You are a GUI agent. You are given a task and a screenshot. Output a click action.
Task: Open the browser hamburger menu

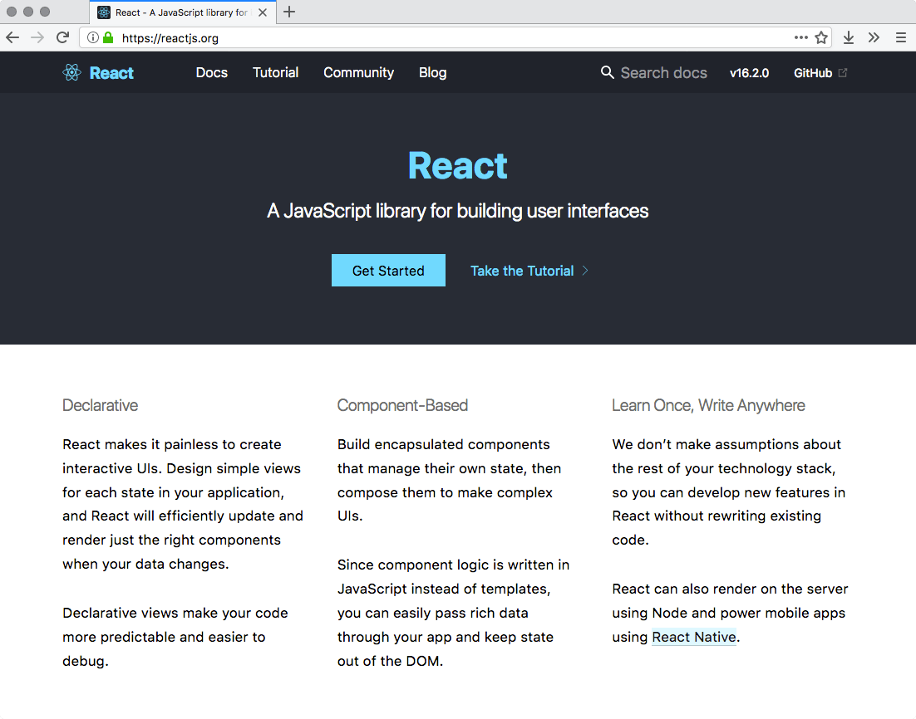900,37
